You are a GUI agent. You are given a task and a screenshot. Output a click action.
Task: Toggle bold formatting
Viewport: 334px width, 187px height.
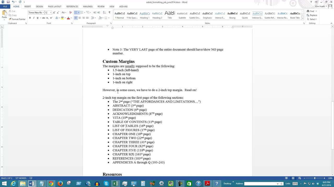pos(30,18)
